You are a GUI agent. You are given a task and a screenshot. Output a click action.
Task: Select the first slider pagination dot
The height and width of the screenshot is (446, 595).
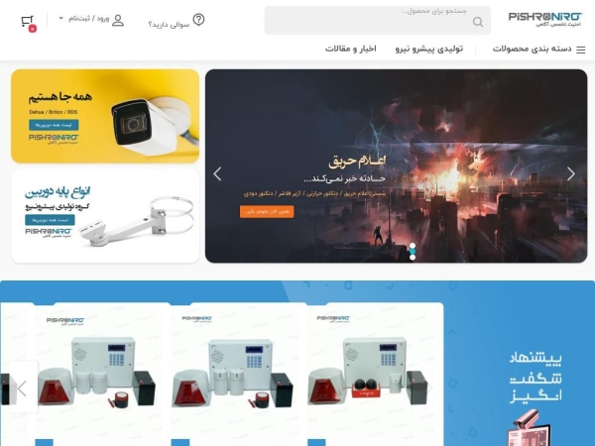click(x=413, y=246)
